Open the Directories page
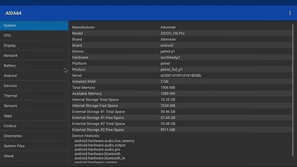297x167 pixels. pyautogui.click(x=34, y=136)
